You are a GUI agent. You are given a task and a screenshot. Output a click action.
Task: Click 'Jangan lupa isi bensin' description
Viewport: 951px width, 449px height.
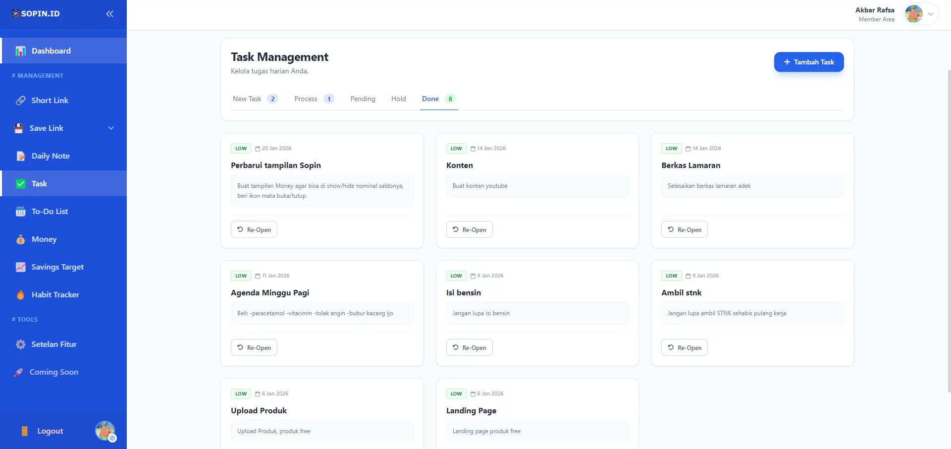click(481, 314)
